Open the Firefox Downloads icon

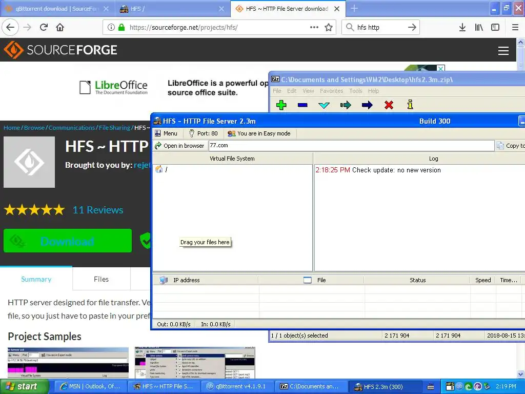pos(462,27)
